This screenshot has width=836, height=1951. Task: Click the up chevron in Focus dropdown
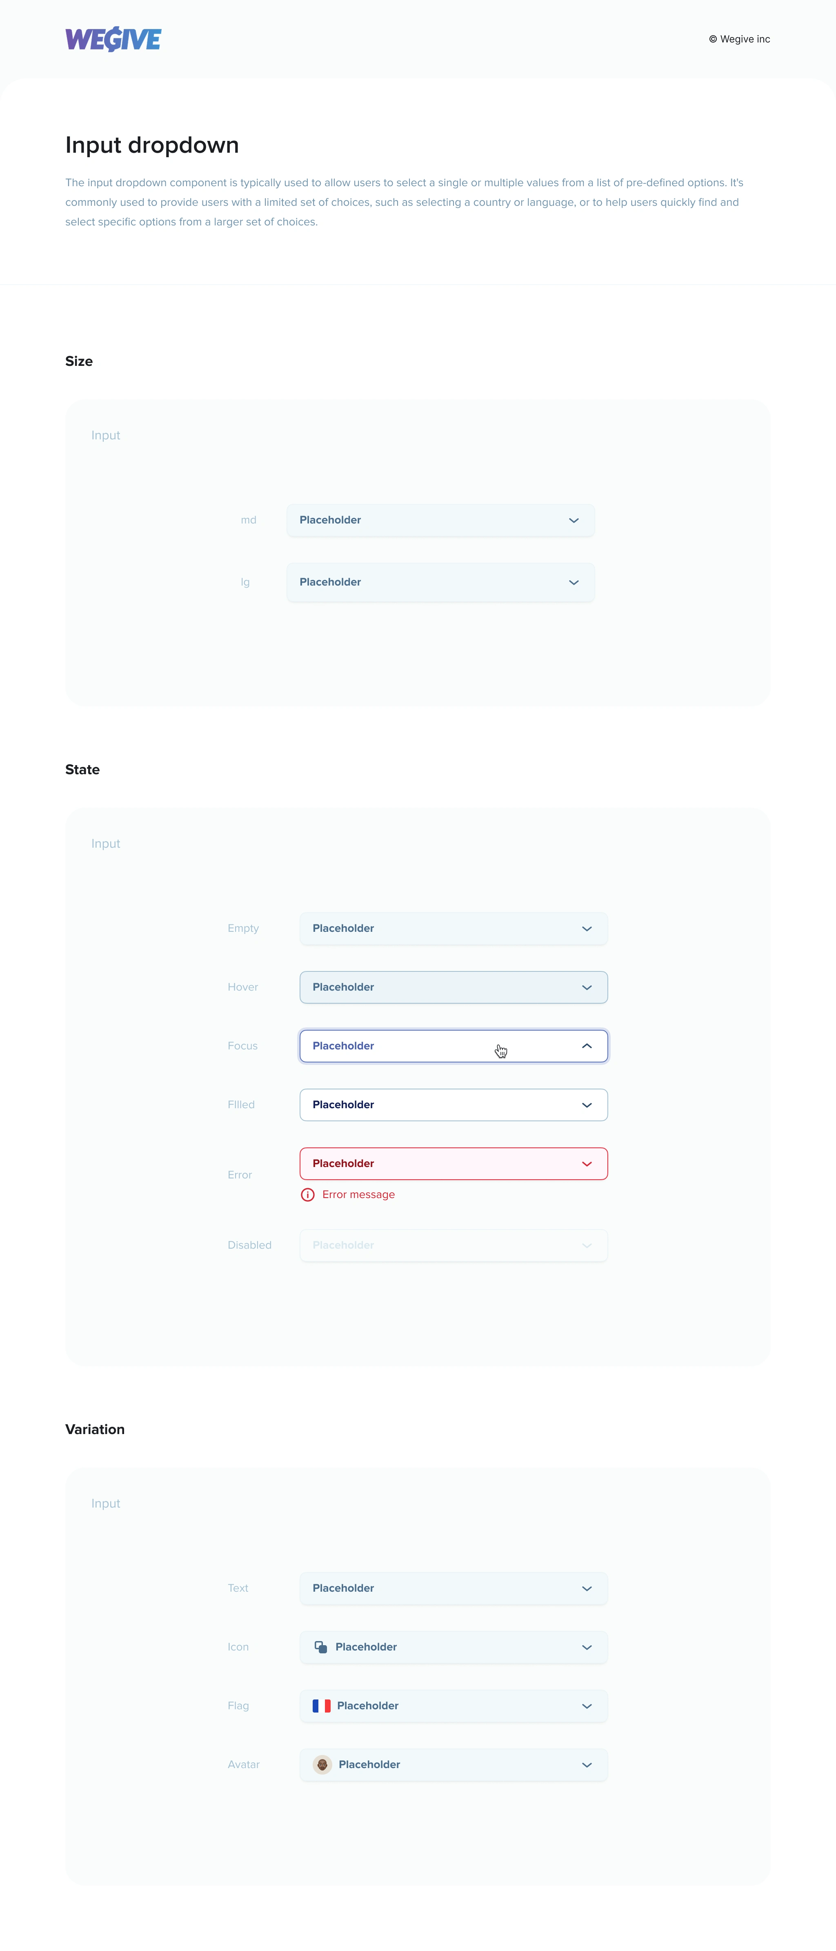pos(586,1046)
